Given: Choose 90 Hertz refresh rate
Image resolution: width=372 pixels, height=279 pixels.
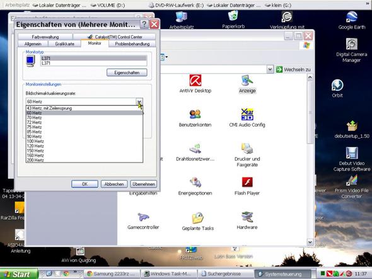Looking at the screenshot, I should pos(84,137).
